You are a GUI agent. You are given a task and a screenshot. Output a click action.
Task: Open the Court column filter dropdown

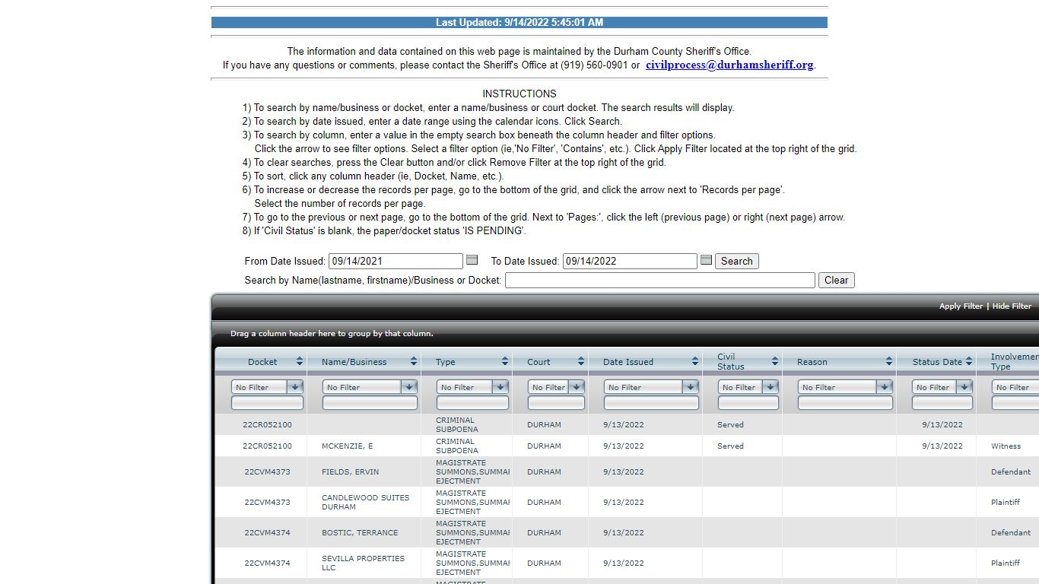pos(577,387)
